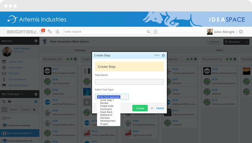This screenshot has height=143, width=252.
Task: Click the My Innovations lightbulb icon
Action: (4, 79)
